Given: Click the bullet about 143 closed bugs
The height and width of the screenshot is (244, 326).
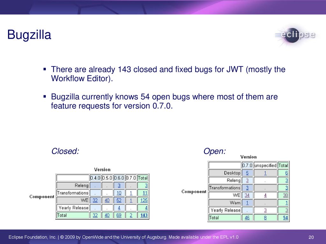Looking at the screenshot, I should point(168,74).
